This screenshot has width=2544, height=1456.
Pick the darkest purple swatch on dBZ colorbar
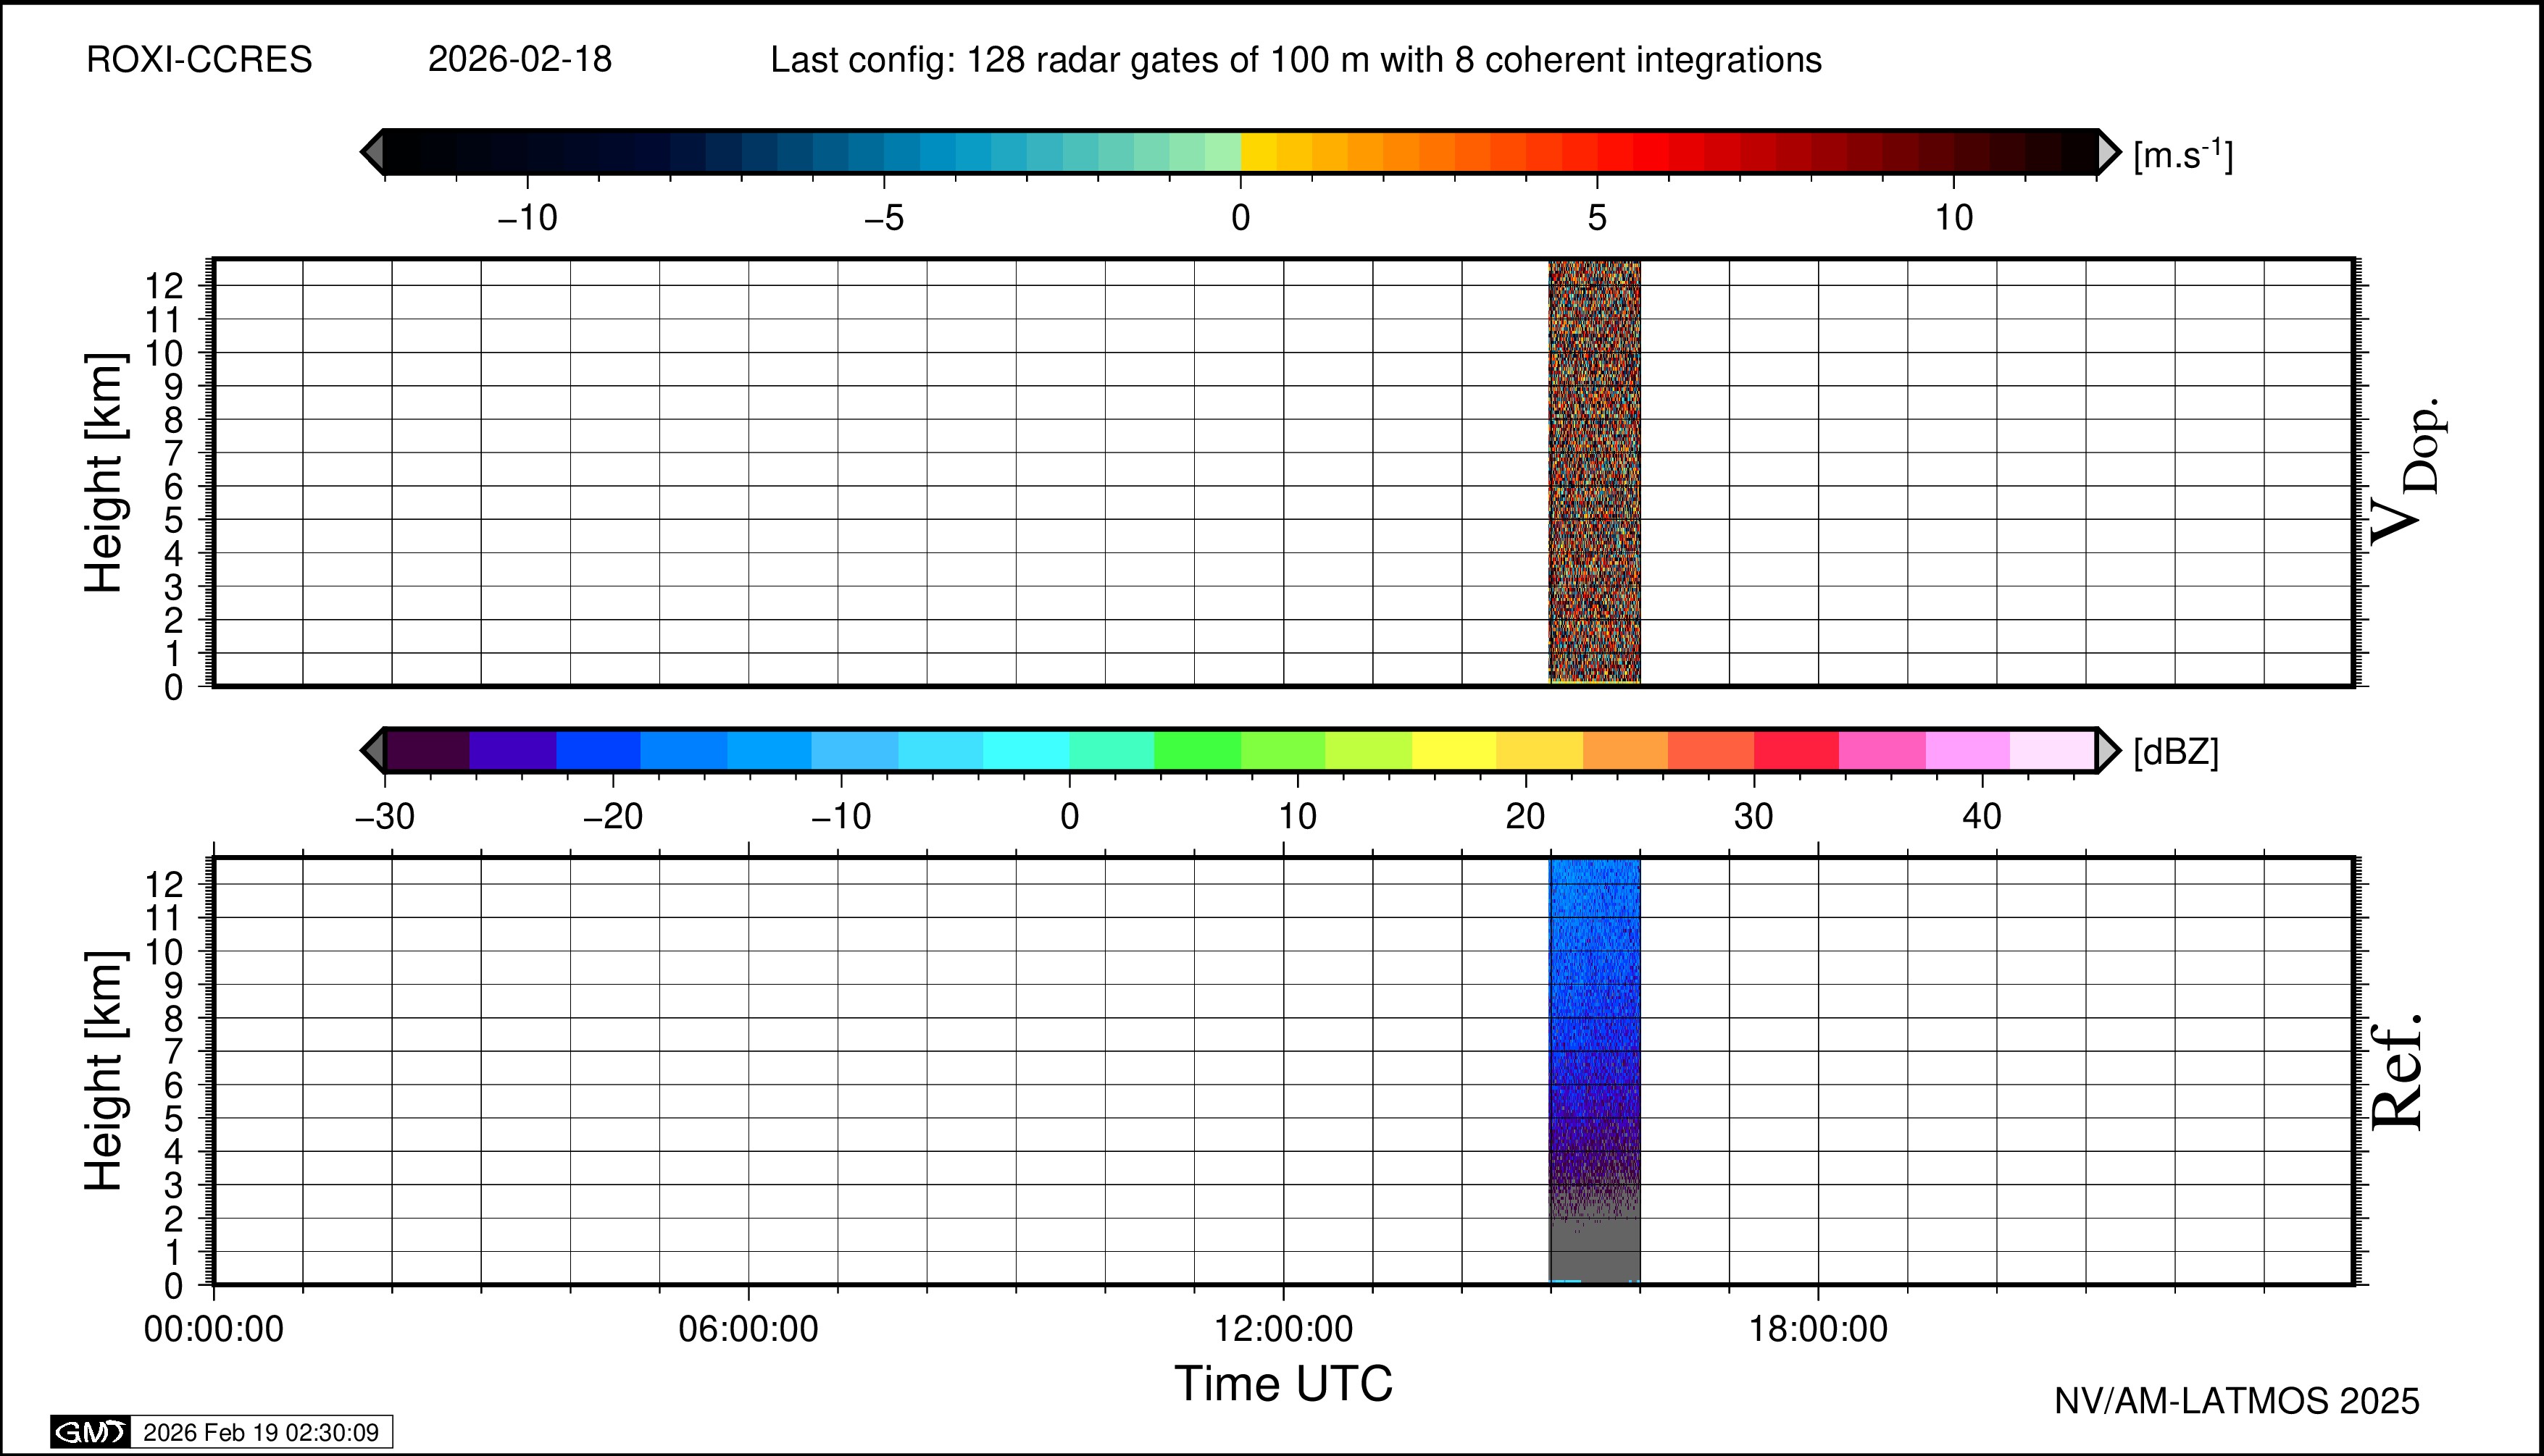(428, 750)
